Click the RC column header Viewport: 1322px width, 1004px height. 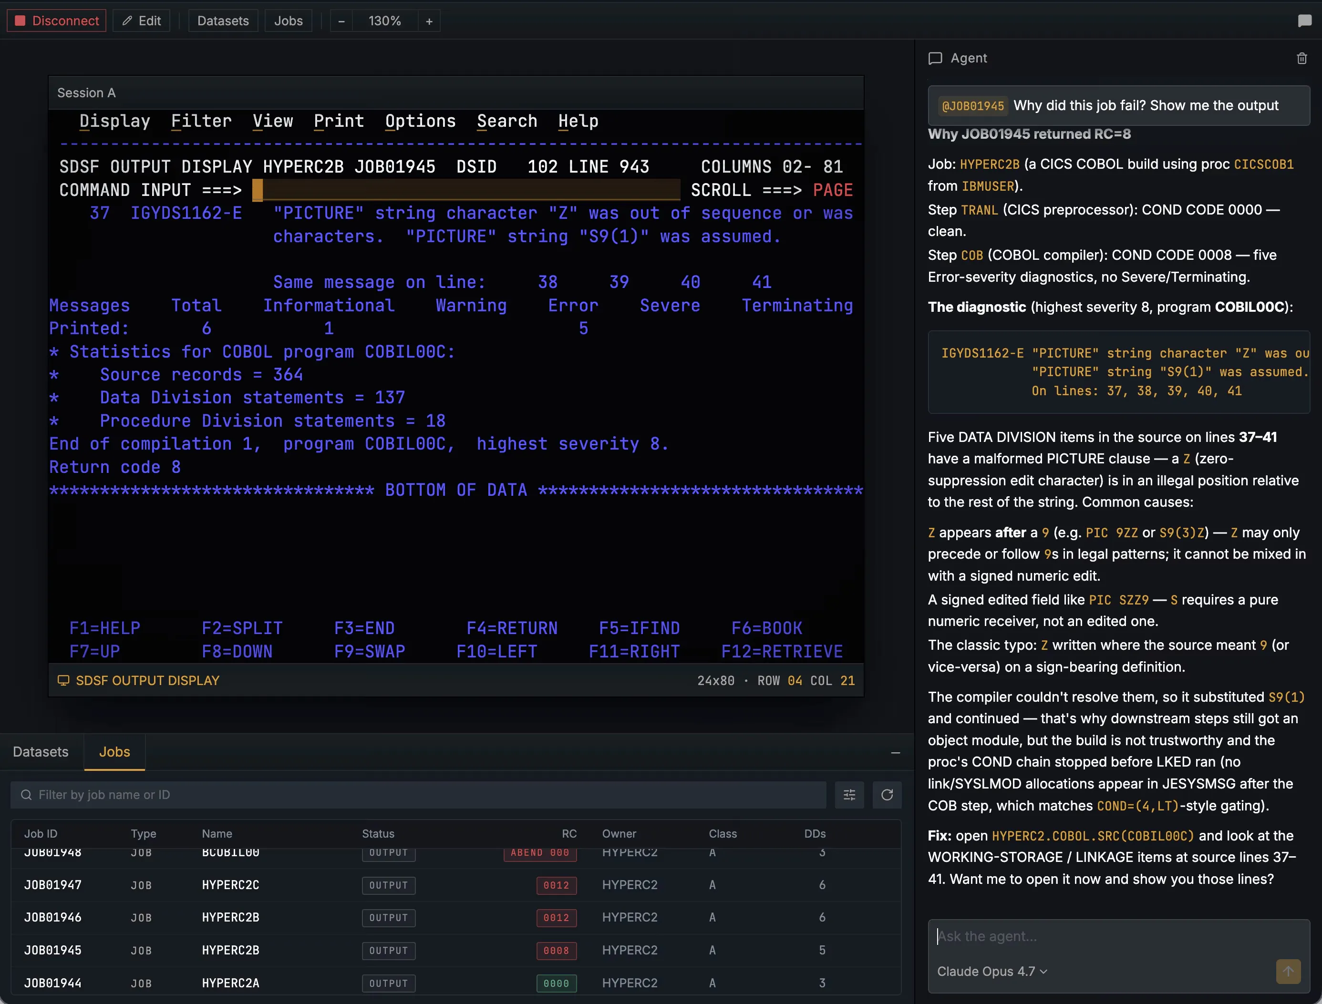(x=568, y=834)
